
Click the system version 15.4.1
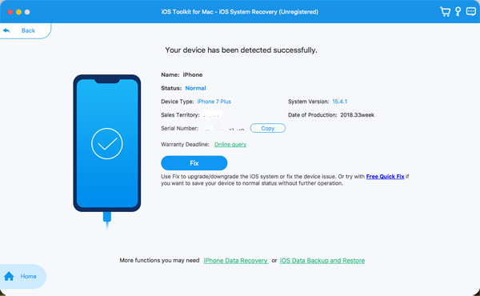pyautogui.click(x=340, y=102)
